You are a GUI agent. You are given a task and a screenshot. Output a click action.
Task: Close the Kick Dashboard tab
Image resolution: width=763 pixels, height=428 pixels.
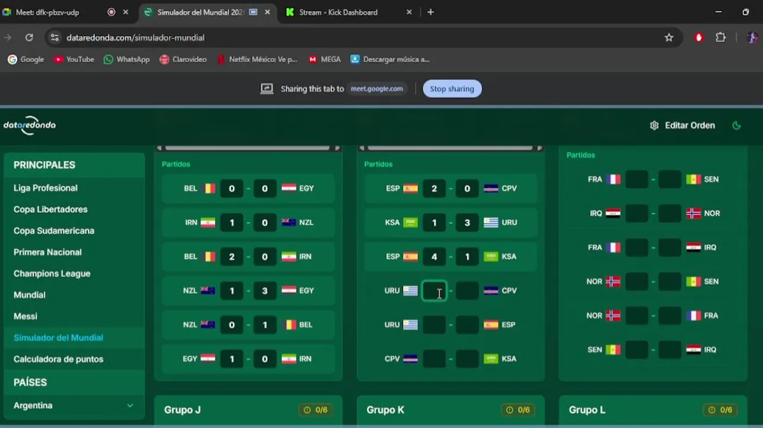[x=409, y=12]
